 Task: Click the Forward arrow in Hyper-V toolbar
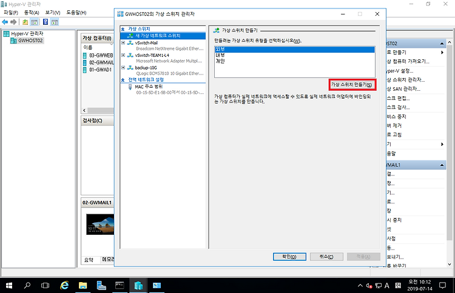point(13,22)
